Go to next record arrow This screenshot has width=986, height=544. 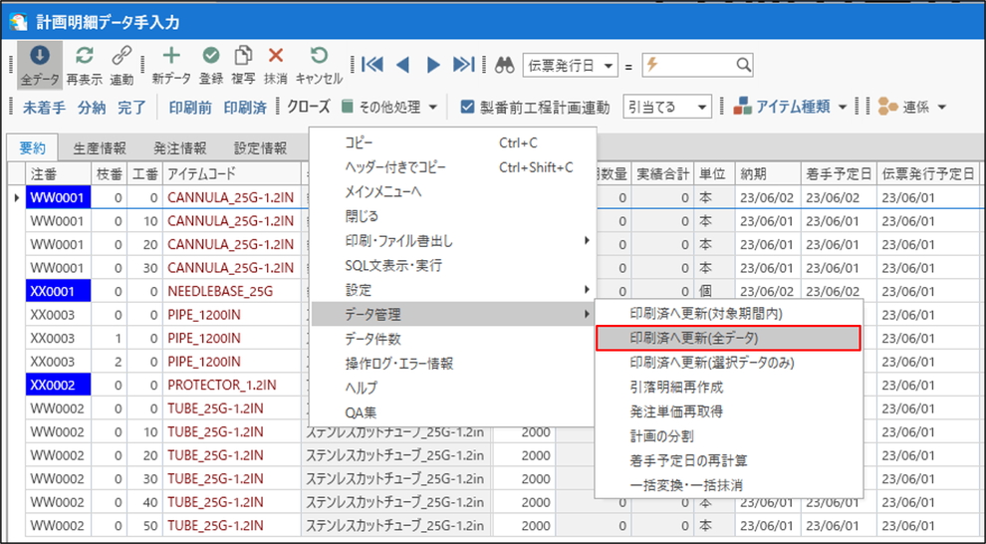click(433, 64)
